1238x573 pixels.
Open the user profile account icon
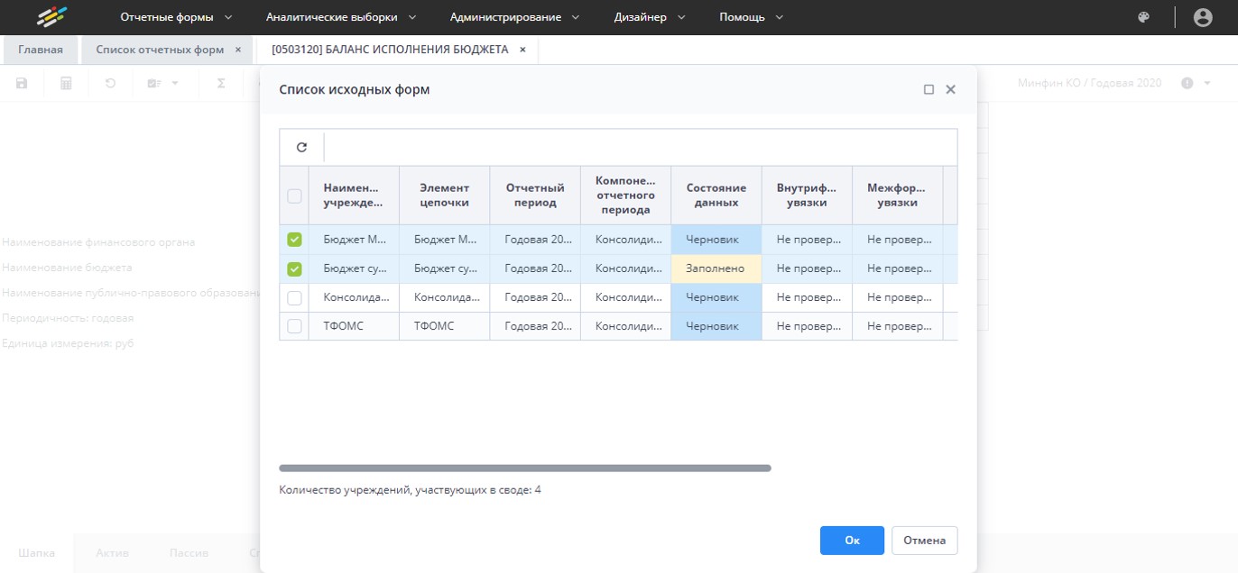point(1202,17)
